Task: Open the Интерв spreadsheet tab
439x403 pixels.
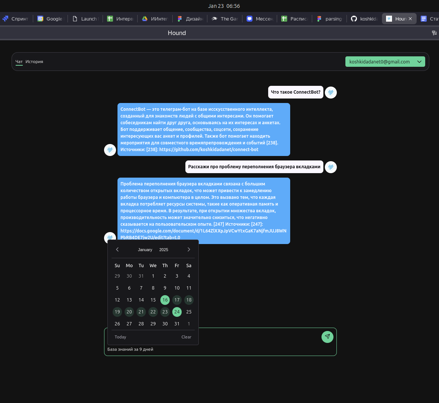Action: point(120,19)
